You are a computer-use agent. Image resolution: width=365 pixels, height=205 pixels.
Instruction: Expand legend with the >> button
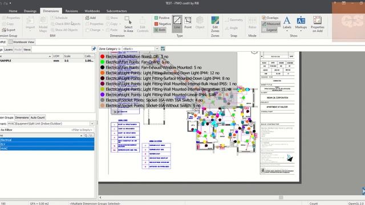pyautogui.click(x=116, y=112)
